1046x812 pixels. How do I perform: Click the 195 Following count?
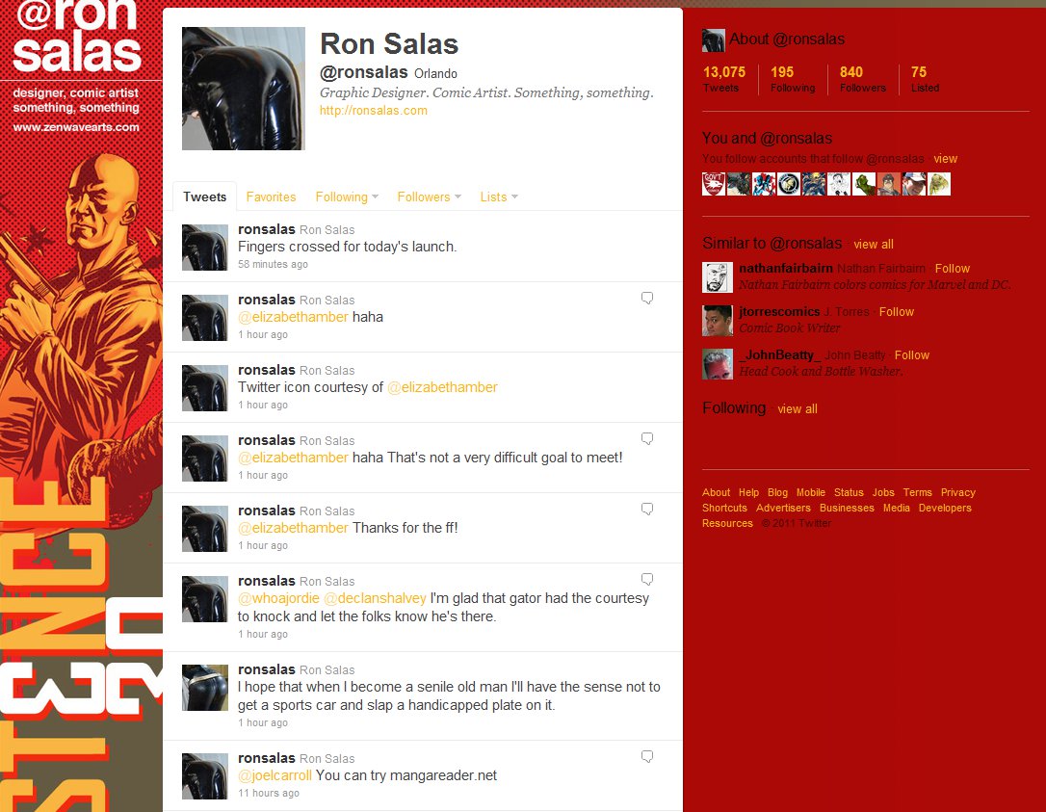point(793,79)
